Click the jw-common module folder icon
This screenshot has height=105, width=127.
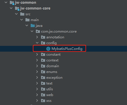click(12, 3)
